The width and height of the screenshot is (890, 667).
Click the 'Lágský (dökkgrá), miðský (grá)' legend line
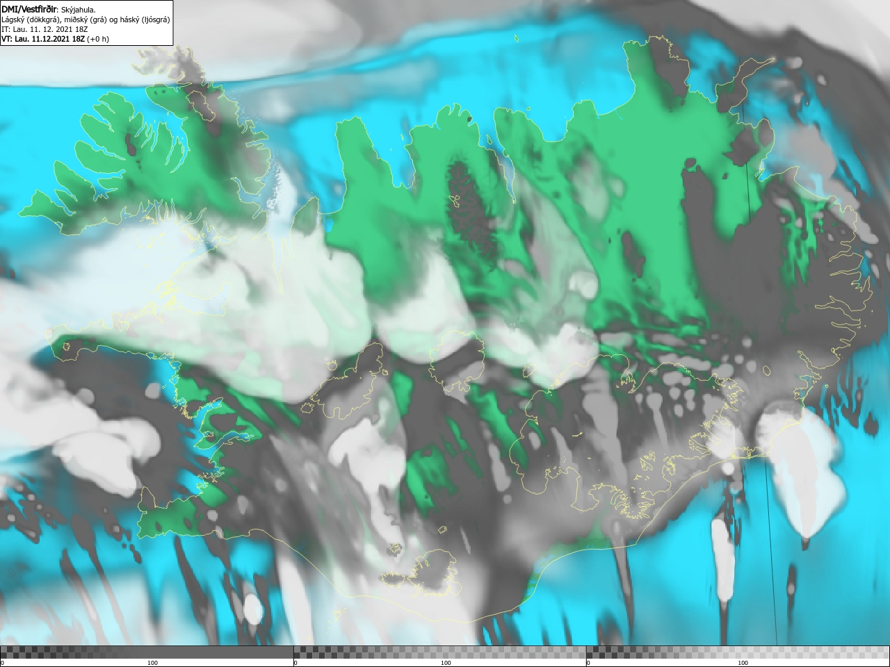pos(86,19)
